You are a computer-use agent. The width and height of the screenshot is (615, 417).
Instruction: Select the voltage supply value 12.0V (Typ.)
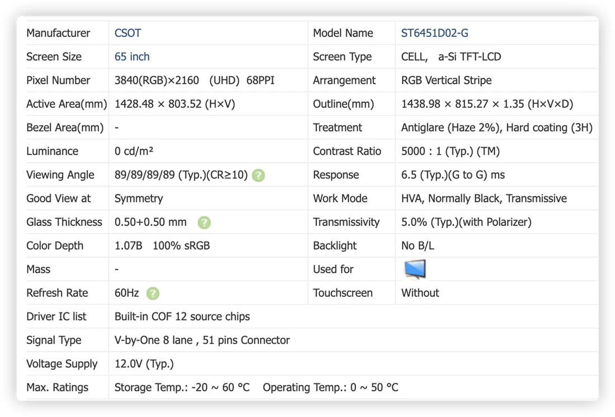pyautogui.click(x=144, y=364)
